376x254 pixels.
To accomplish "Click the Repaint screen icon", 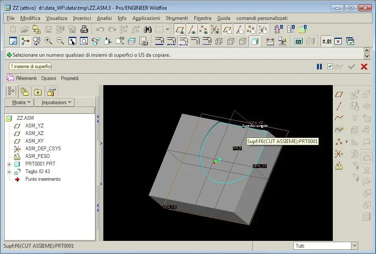I will [x=13, y=41].
